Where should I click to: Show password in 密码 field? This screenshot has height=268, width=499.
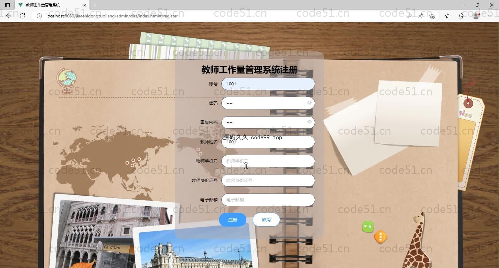tap(309, 103)
